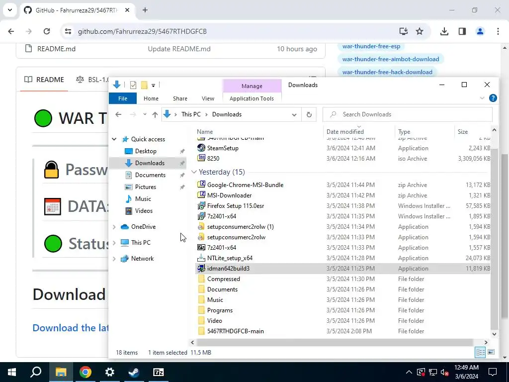Screen dimensions: 509x382
Task: Open the Chrome profile avatar icon
Action: click(x=480, y=31)
